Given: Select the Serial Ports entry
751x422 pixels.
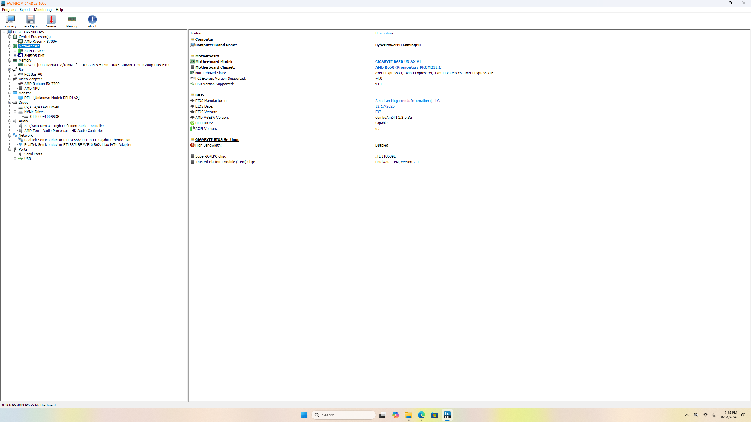Looking at the screenshot, I should click(x=33, y=154).
